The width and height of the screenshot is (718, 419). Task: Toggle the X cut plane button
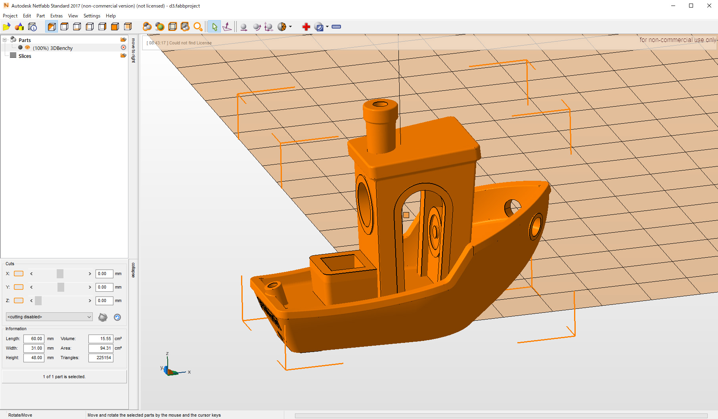19,274
